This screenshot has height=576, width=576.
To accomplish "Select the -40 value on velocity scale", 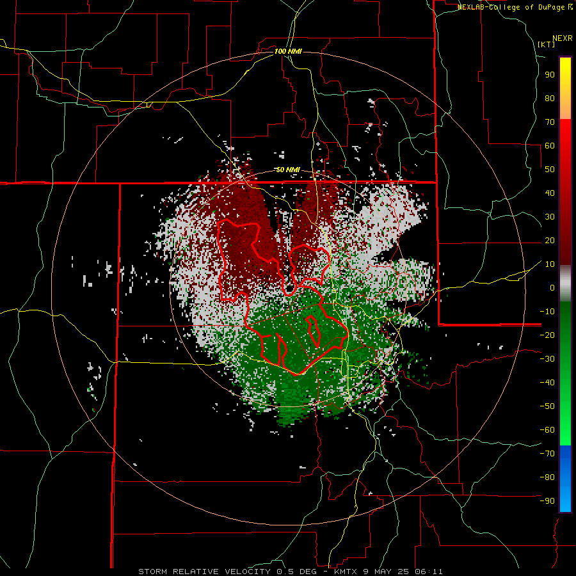I will click(547, 383).
